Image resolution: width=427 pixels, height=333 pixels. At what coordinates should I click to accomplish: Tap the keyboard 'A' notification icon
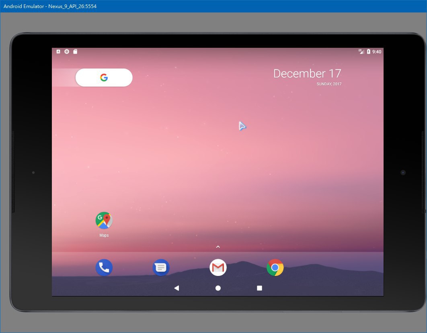point(58,51)
